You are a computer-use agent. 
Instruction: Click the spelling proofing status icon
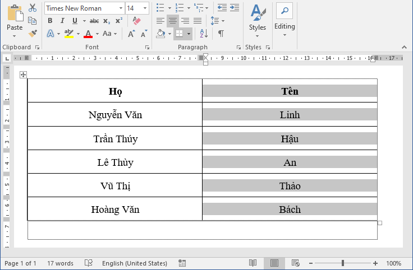point(89,263)
